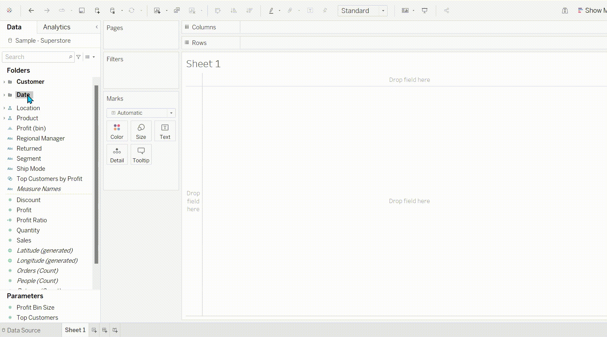Screen dimensions: 607x337
Task: Open the Standard fit dropdown
Action: 363,11
